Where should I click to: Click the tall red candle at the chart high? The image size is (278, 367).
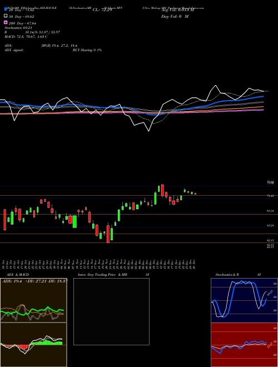click(x=162, y=190)
